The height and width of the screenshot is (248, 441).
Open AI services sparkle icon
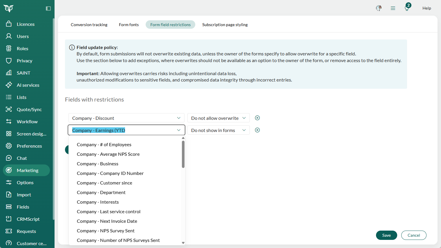9,85
